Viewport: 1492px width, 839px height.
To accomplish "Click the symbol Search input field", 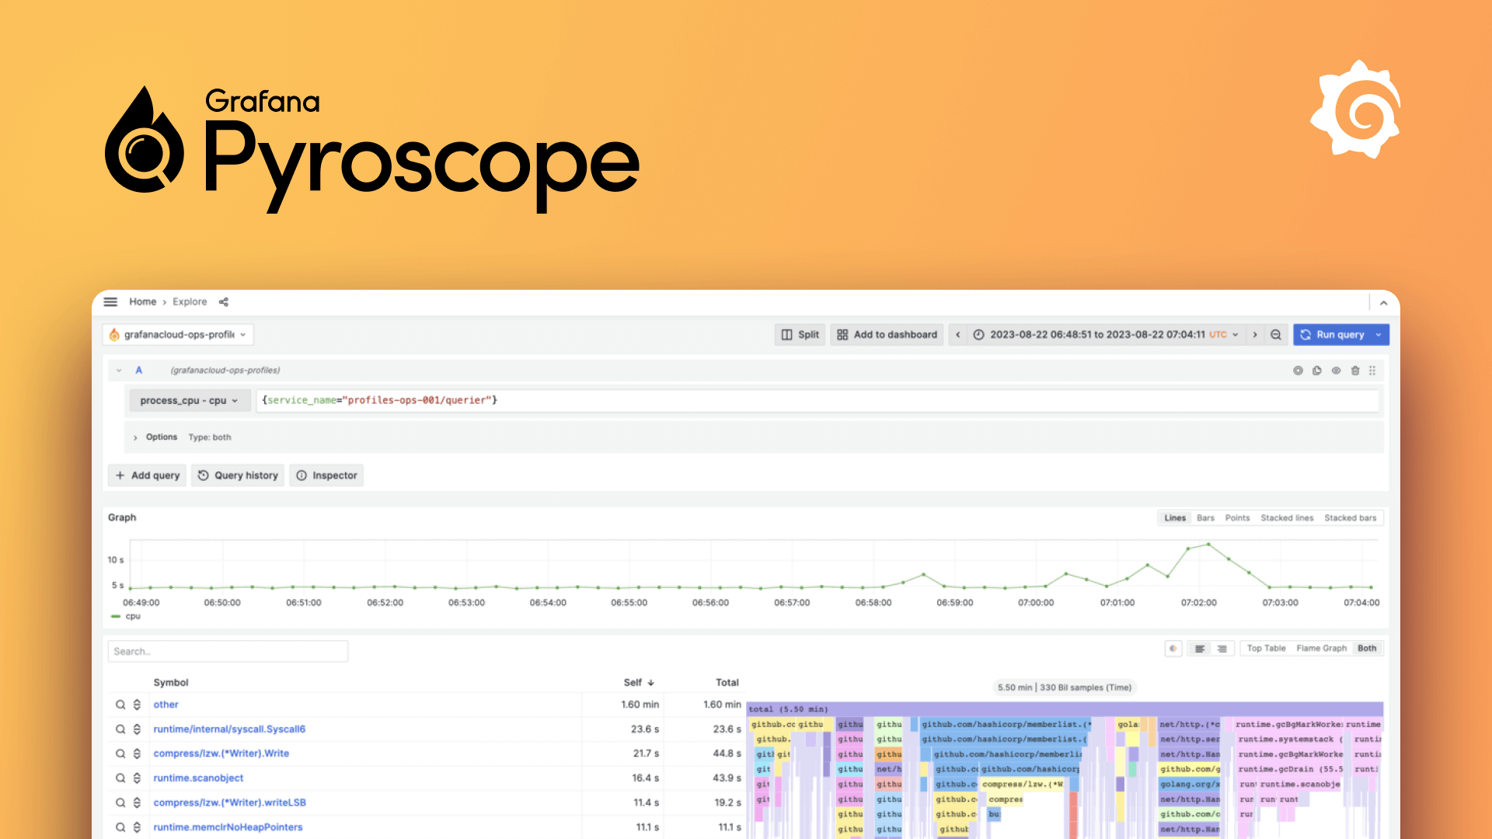I will [x=228, y=652].
